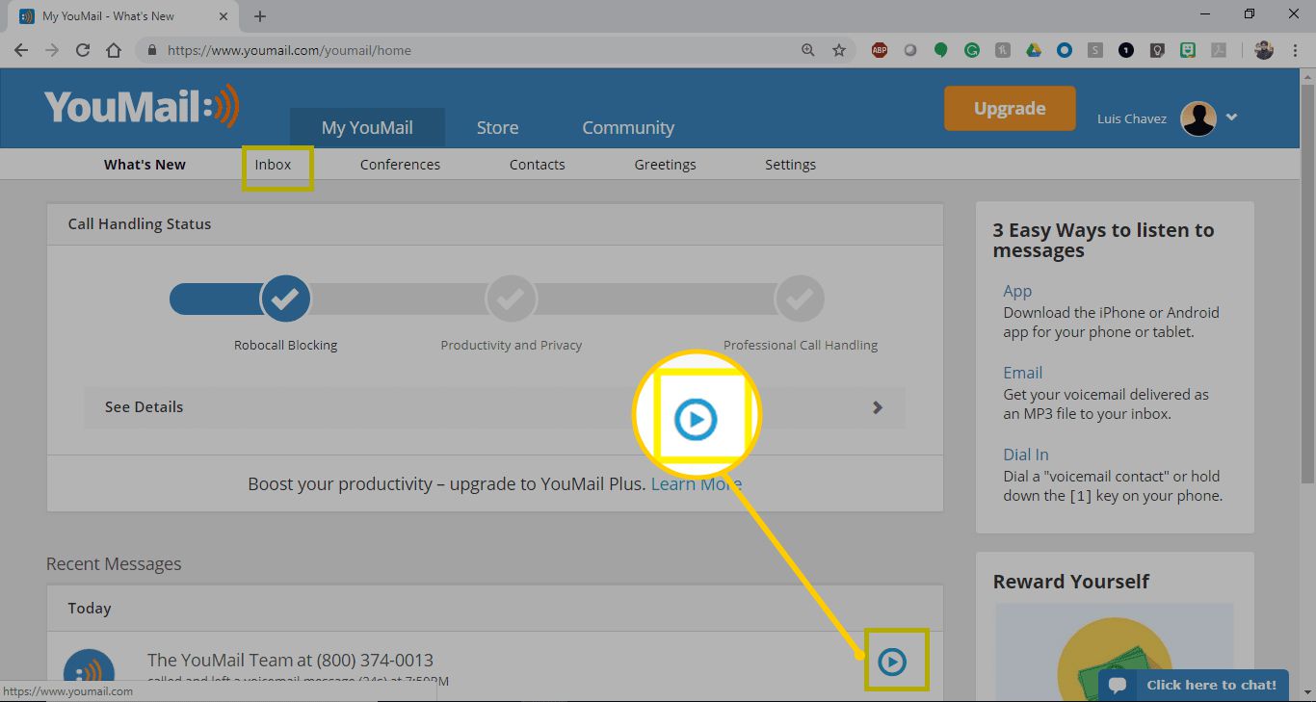Open a new browser tab
The height and width of the screenshot is (702, 1316).
coord(260,16)
